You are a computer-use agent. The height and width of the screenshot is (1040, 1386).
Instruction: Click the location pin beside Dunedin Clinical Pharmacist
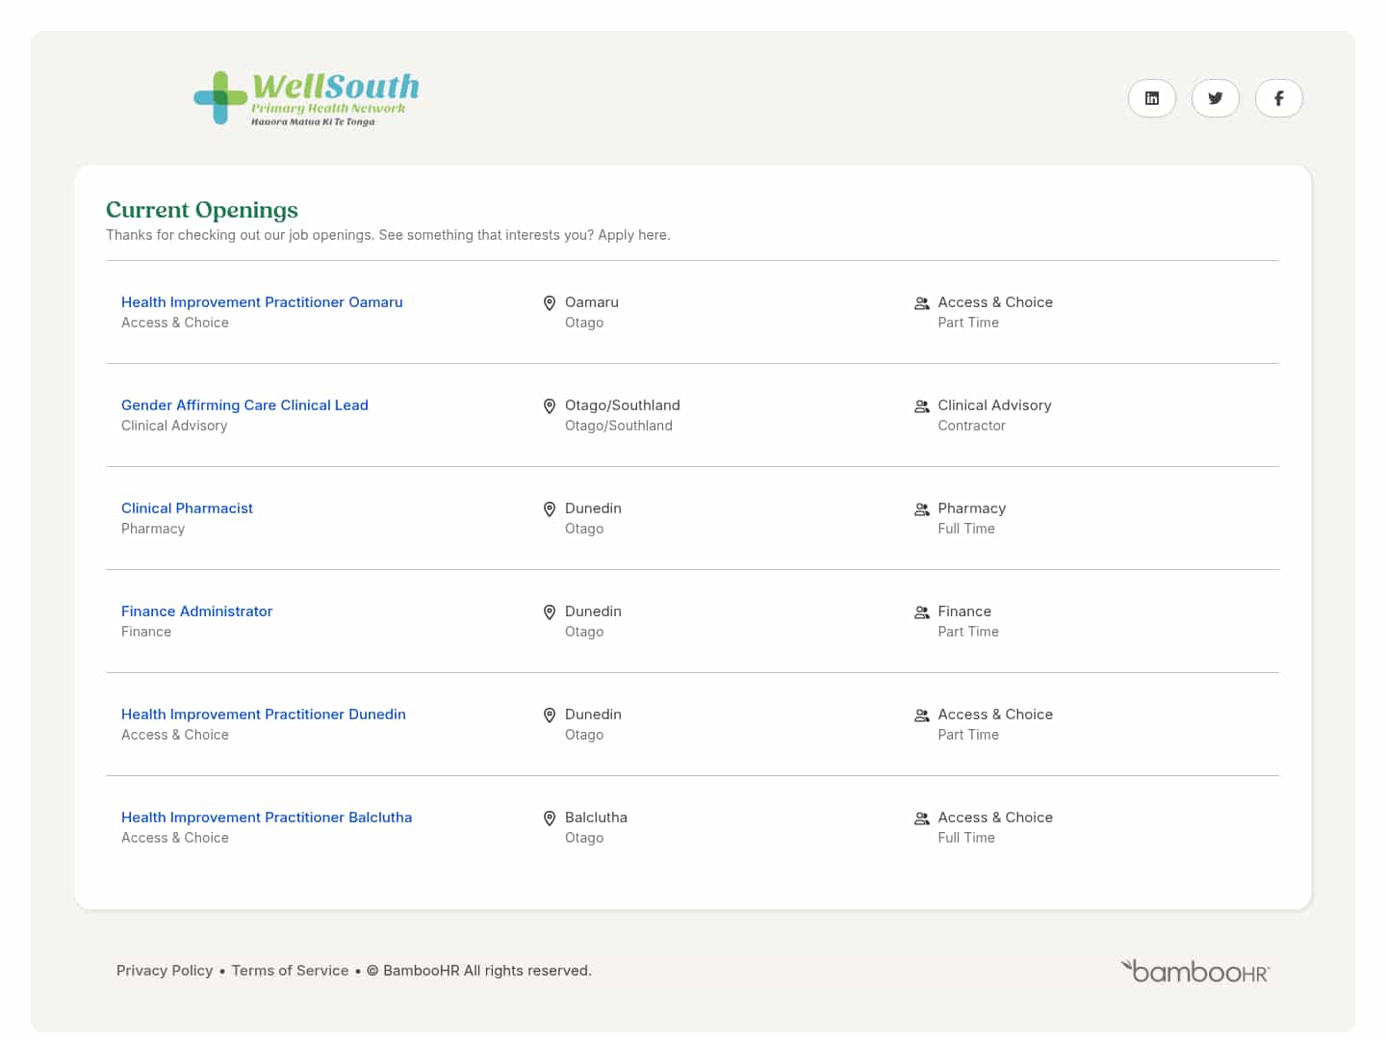click(550, 508)
